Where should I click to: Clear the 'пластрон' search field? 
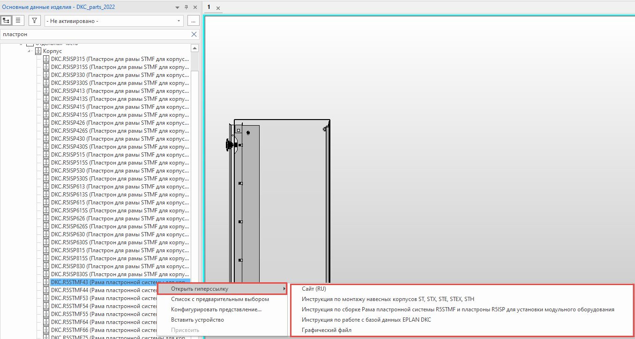(194, 34)
